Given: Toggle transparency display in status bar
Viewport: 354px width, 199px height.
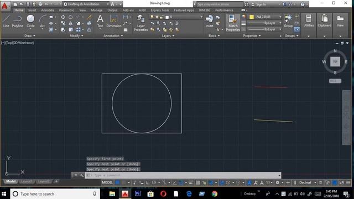Looking at the screenshot, I should pos(197,182).
